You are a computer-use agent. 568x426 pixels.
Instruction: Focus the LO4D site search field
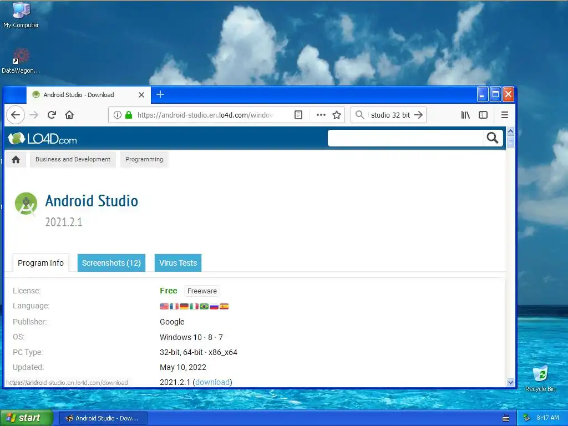click(405, 138)
